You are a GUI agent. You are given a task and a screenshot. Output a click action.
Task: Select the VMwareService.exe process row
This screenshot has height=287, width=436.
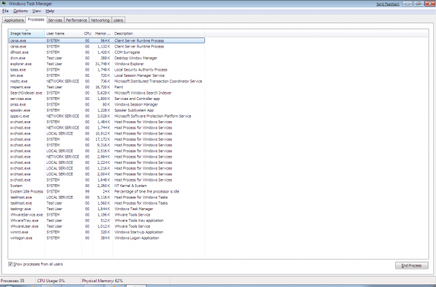(107, 215)
